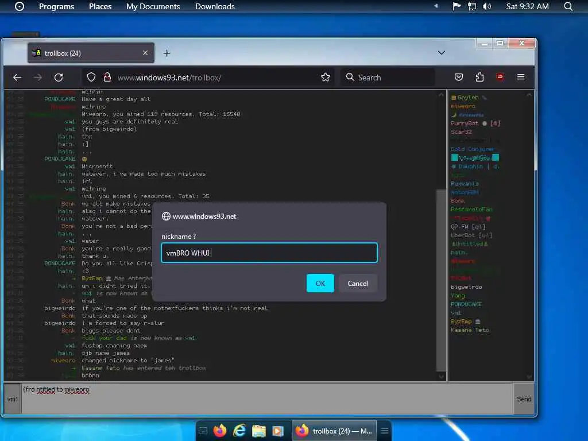Image resolution: width=588 pixels, height=441 pixels.
Task: Select user bigweirdo in the user list
Action: click(466, 287)
